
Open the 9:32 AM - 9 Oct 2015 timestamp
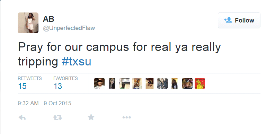click(45, 103)
